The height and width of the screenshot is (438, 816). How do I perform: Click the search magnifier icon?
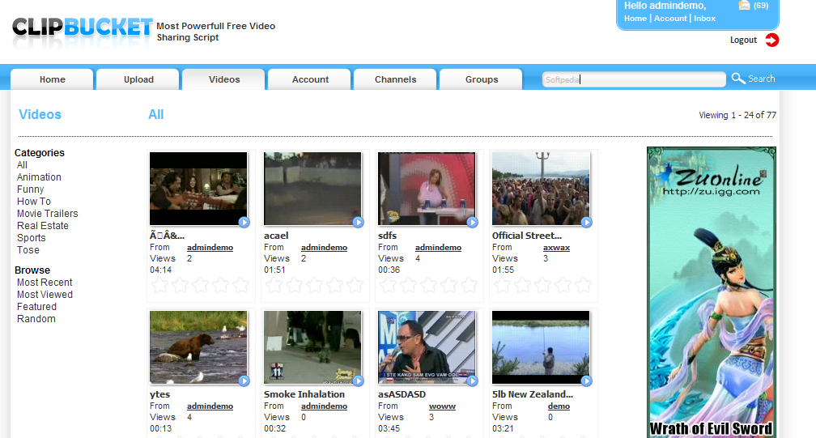tap(738, 79)
